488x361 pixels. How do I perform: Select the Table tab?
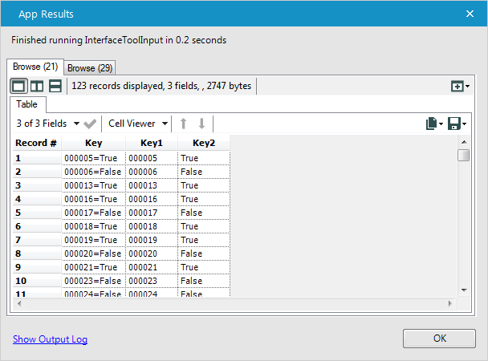27,104
